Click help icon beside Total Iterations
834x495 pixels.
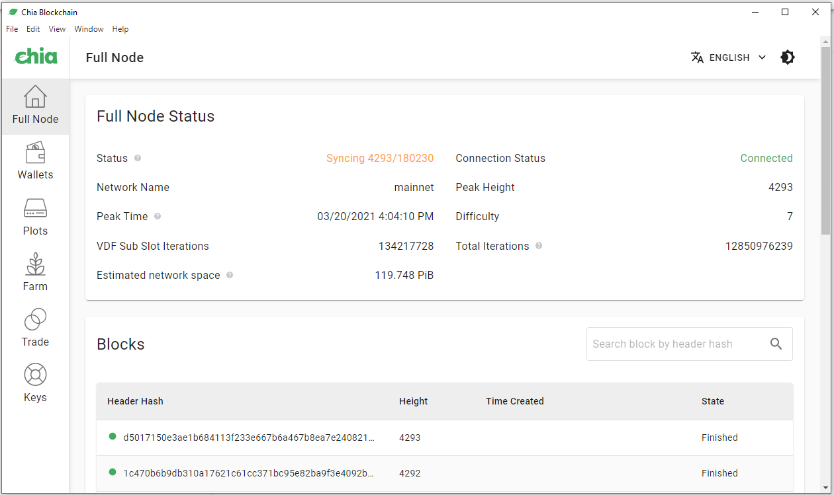tap(539, 246)
